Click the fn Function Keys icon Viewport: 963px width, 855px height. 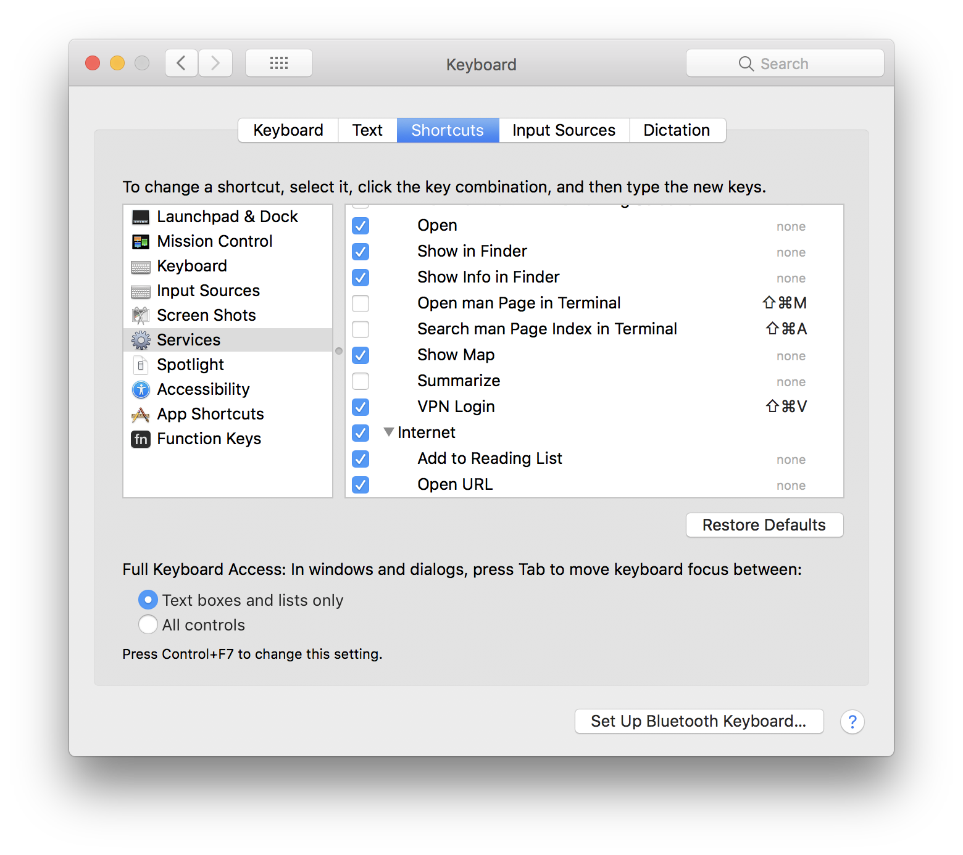tap(141, 439)
